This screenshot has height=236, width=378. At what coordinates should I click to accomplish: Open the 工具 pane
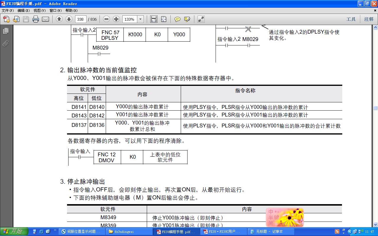tap(351, 19)
